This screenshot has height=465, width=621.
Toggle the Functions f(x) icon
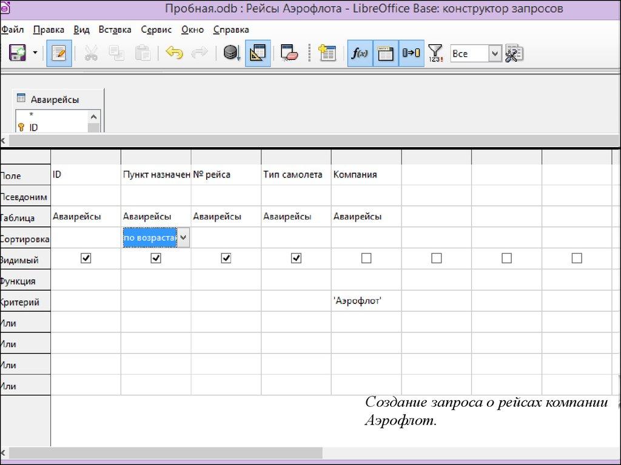(x=360, y=53)
